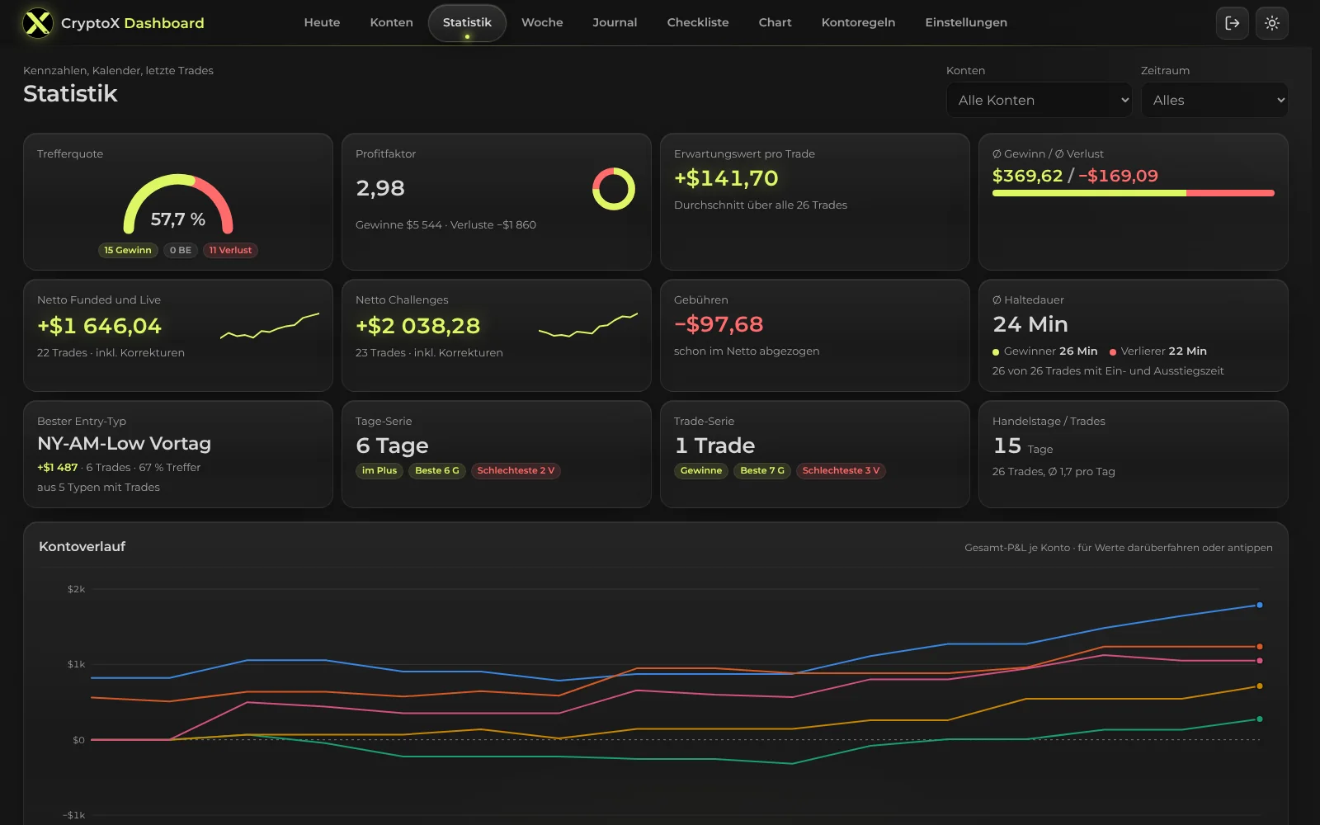Click the Gebühren value −$97,68
The height and width of the screenshot is (825, 1320).
(x=719, y=324)
